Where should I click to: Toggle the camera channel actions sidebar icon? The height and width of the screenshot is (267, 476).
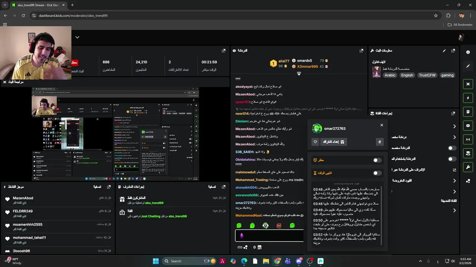[x=468, y=153]
